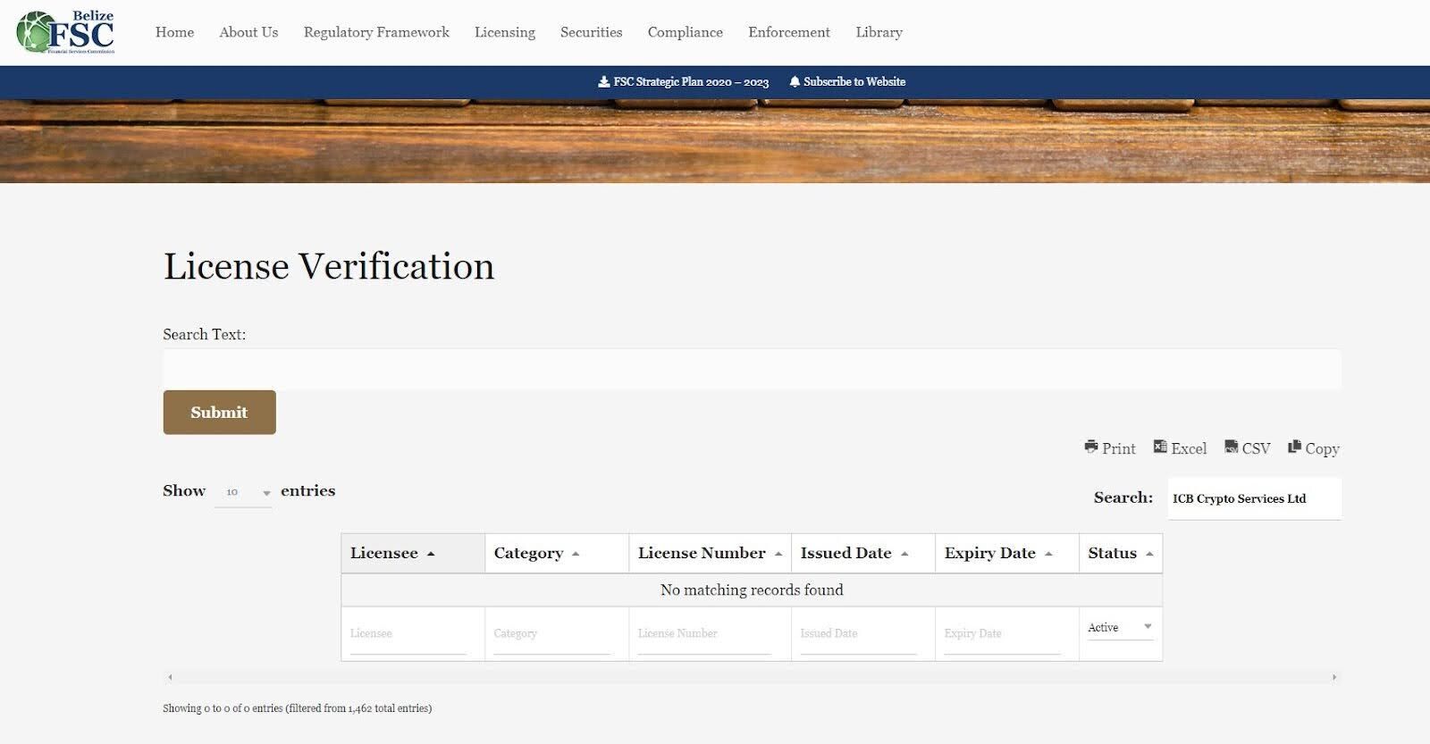Sort by Issued Date column

click(x=862, y=553)
